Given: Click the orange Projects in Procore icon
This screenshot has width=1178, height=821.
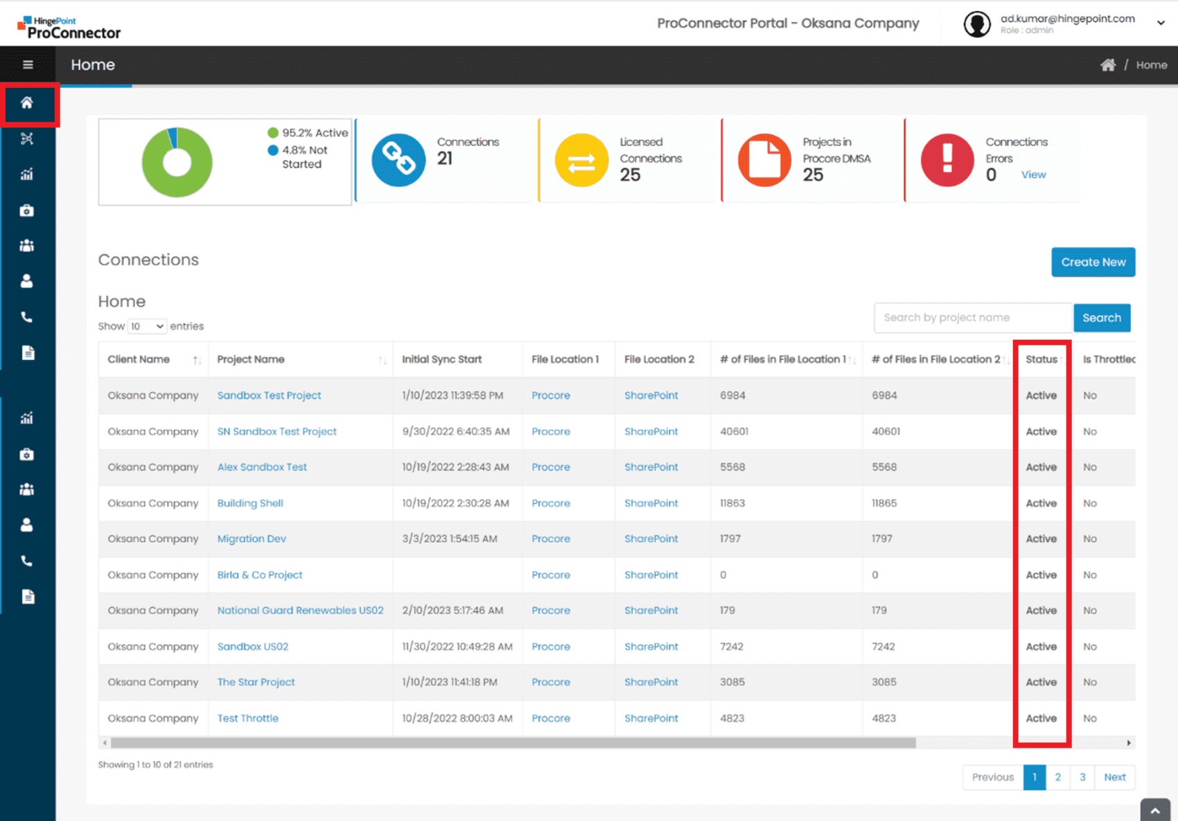Looking at the screenshot, I should [764, 161].
